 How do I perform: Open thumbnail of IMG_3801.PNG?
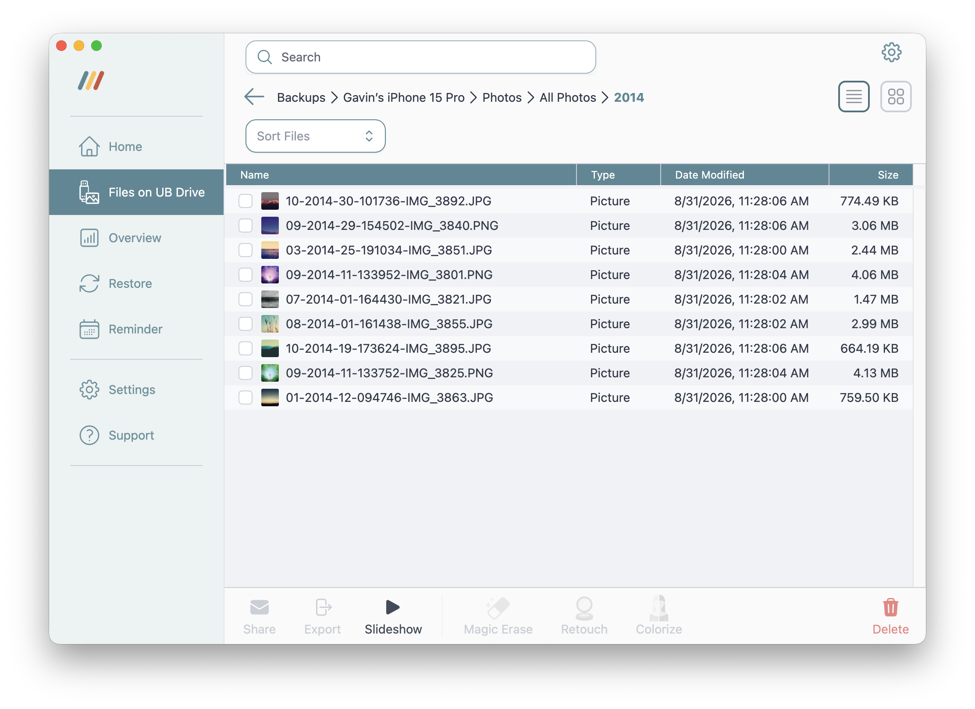pyautogui.click(x=270, y=275)
